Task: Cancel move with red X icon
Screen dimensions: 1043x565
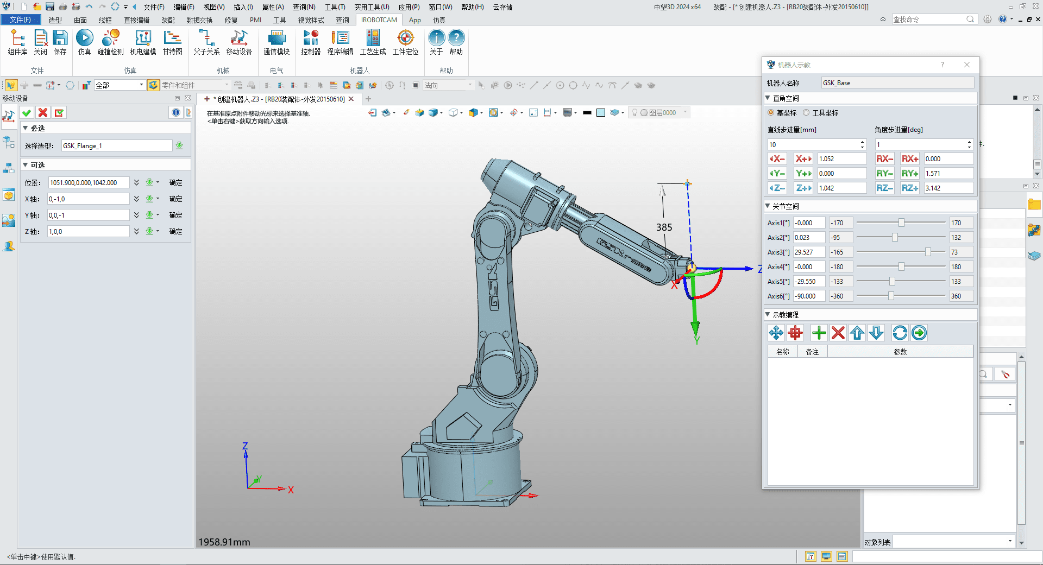Action: click(x=43, y=112)
